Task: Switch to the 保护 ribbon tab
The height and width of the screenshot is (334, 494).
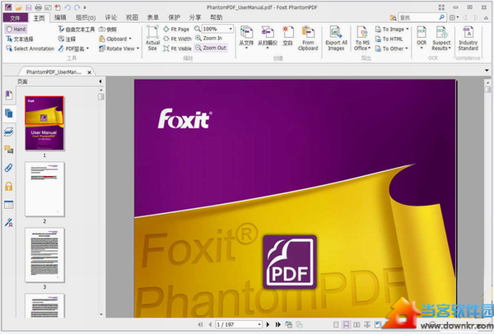Action: point(174,17)
